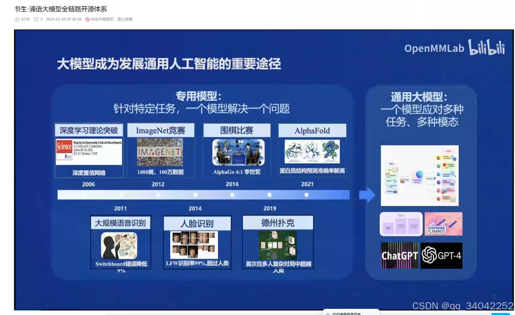This screenshot has height=315, width=515.
Task: Click the no-reprint prohibition icon
Action: pyautogui.click(x=87, y=19)
